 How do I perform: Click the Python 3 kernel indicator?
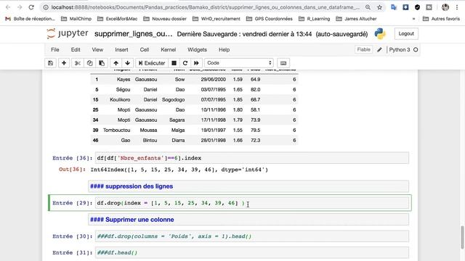click(400, 50)
